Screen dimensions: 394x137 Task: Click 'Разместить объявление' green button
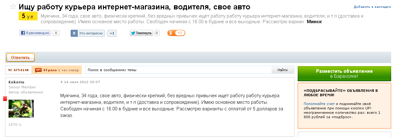click(344, 73)
